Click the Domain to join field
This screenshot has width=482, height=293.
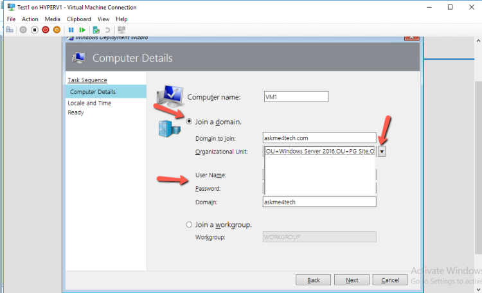click(x=319, y=138)
